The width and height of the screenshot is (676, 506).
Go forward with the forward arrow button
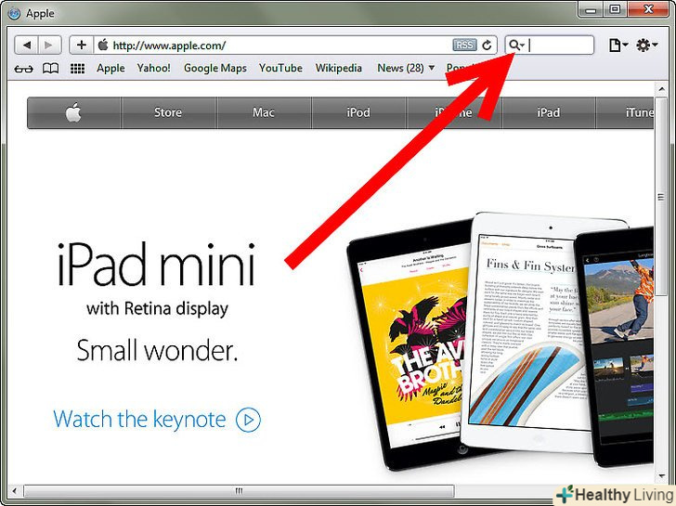(49, 45)
